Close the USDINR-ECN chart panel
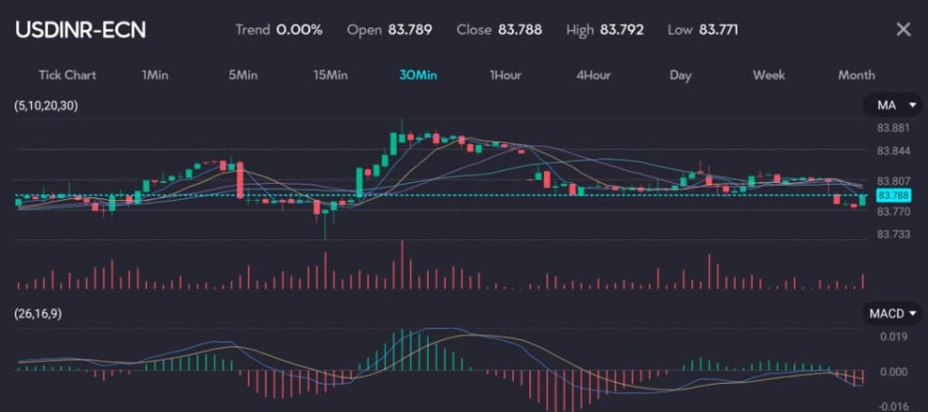This screenshot has height=412, width=928. [903, 29]
